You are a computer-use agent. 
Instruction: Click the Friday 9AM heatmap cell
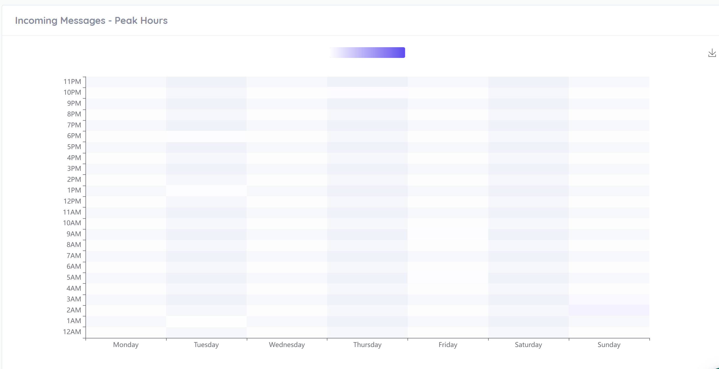tap(448, 234)
